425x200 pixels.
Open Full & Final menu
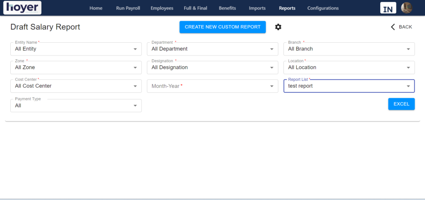point(195,8)
